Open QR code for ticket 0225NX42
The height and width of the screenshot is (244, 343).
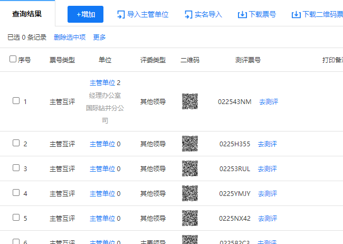(x=190, y=218)
